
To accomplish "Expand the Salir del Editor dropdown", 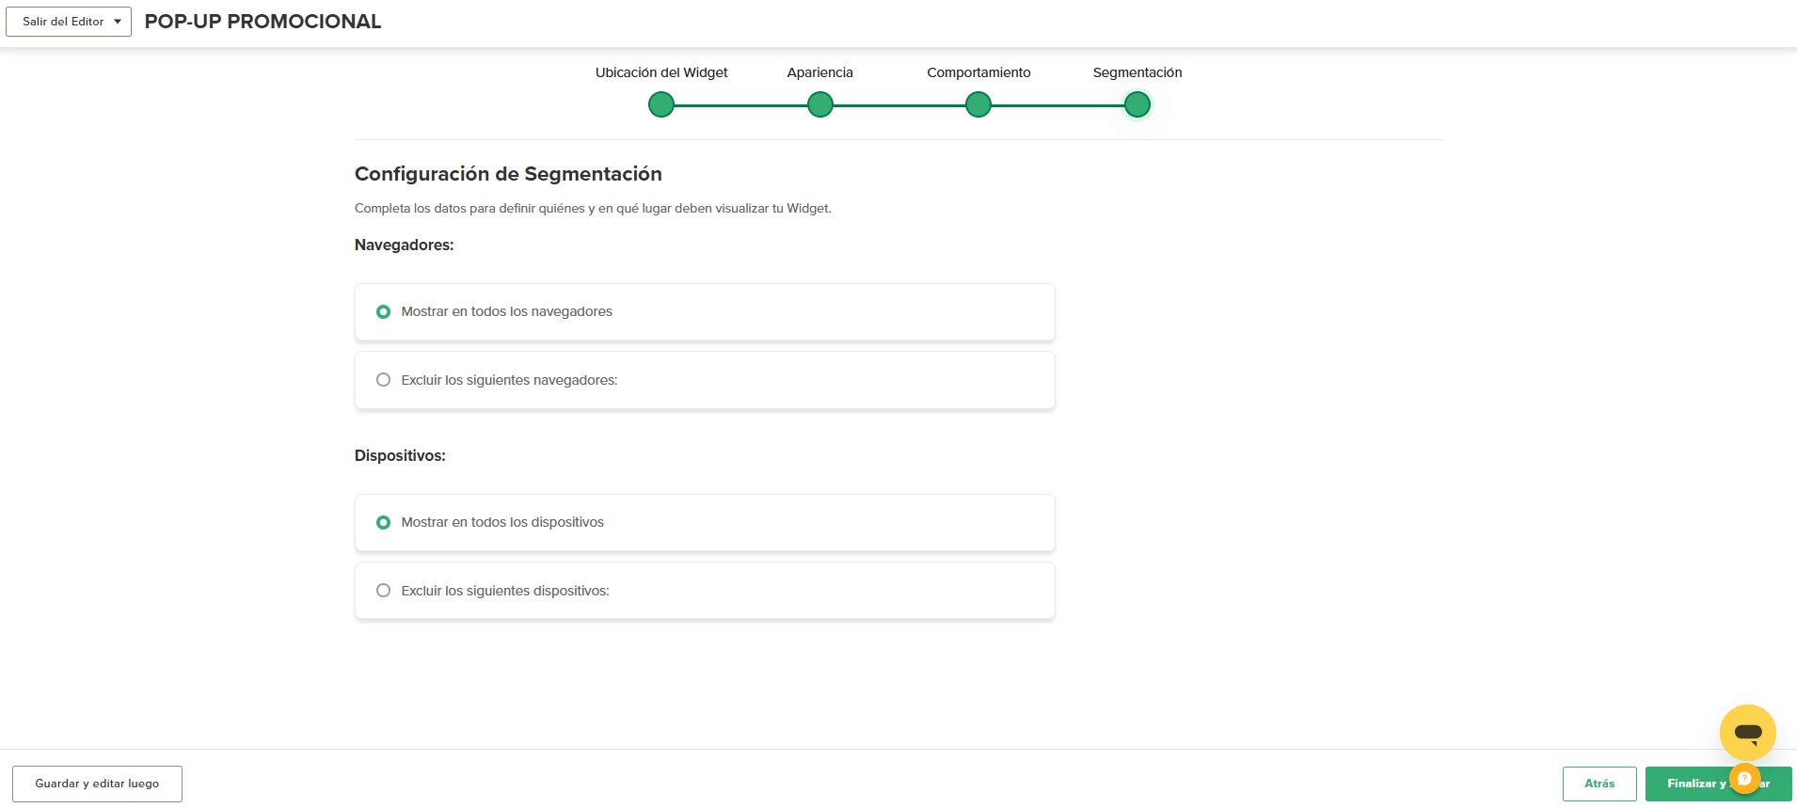I will tap(69, 22).
